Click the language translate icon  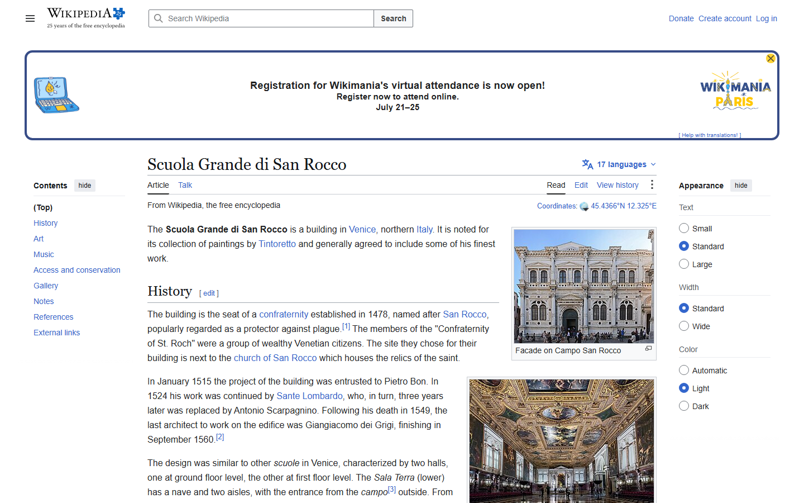coord(587,164)
